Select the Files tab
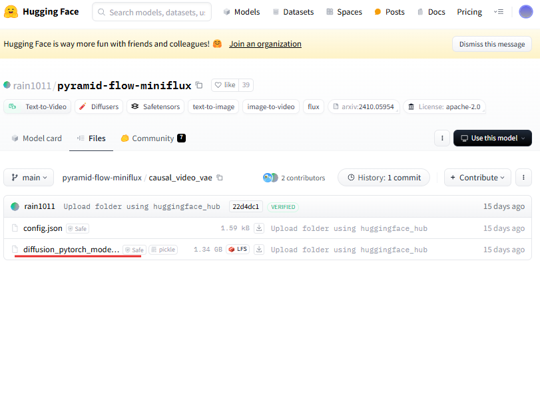This screenshot has width=540, height=396. (x=91, y=138)
